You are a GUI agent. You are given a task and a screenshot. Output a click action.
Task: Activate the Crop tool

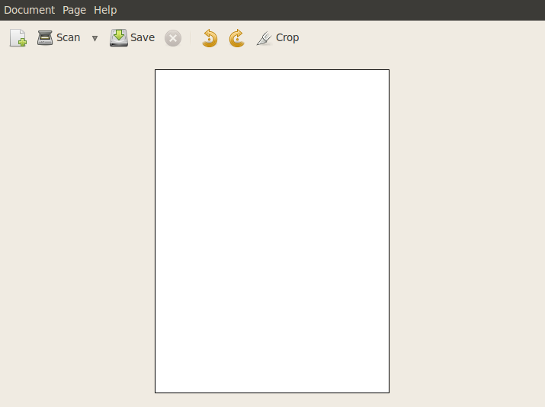tap(277, 37)
